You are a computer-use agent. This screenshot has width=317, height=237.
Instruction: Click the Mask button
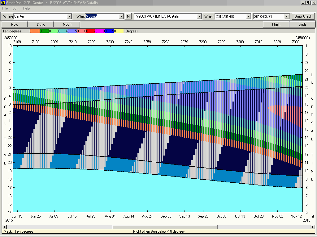(x=276, y=24)
